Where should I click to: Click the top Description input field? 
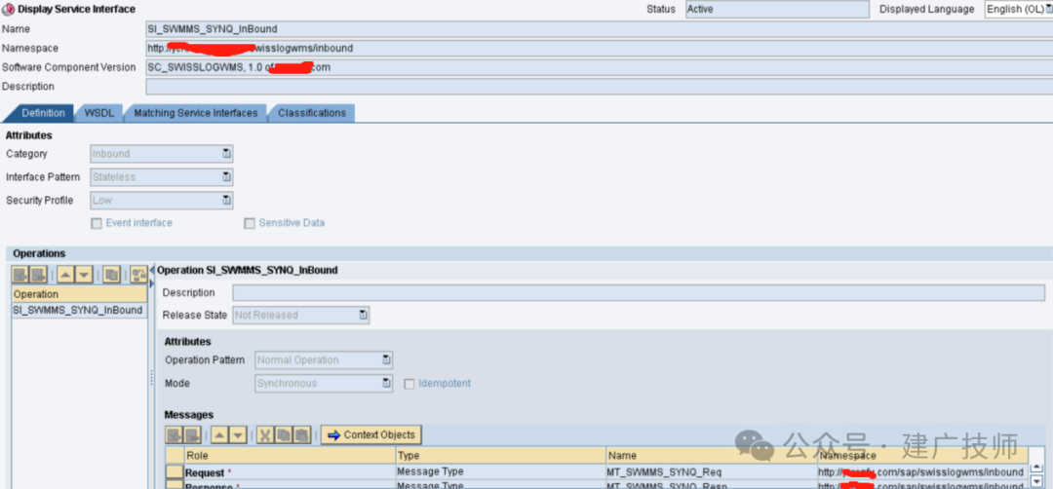coord(599,87)
